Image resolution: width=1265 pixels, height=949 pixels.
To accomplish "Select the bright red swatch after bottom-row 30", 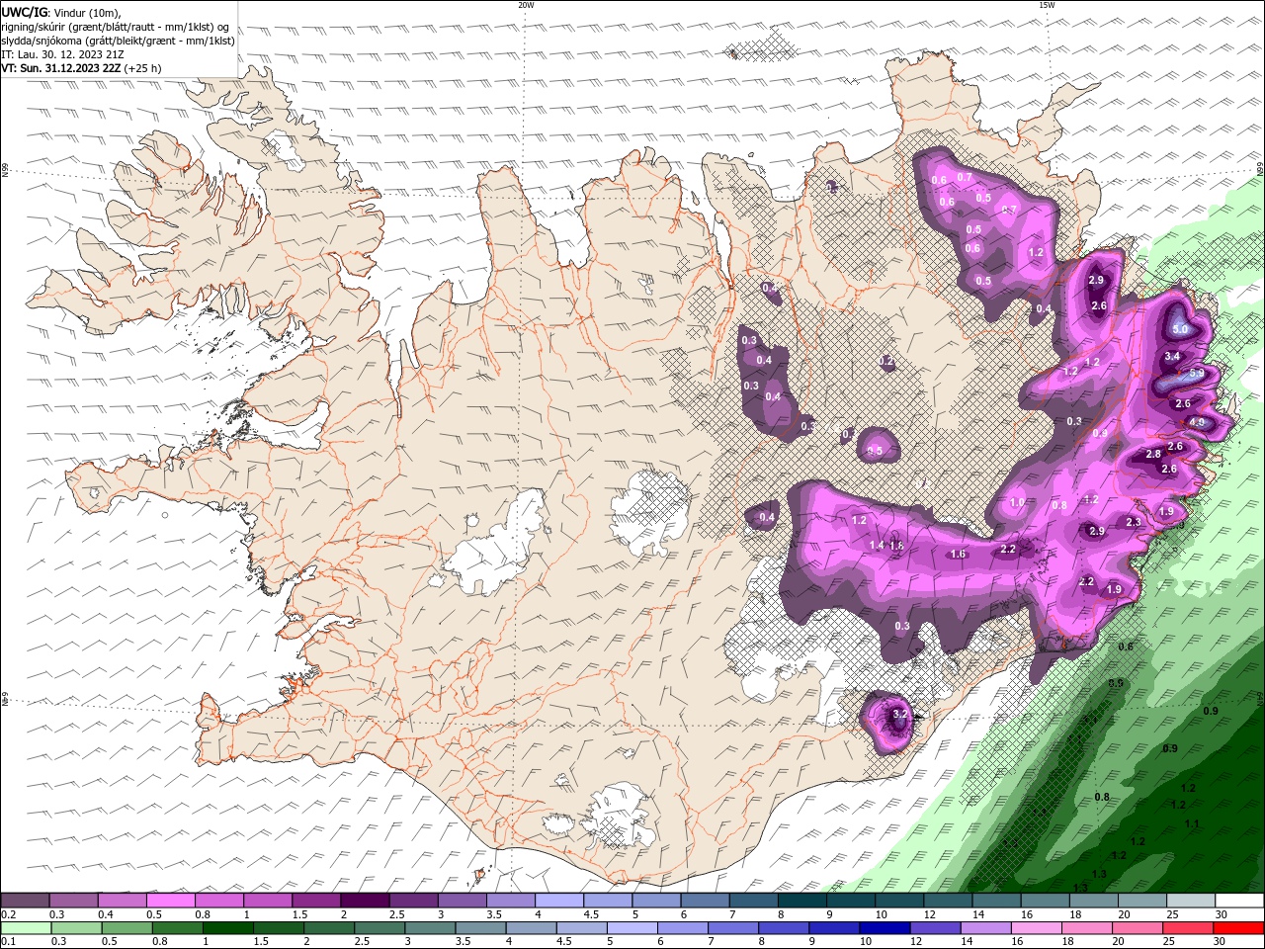I will [x=1237, y=928].
